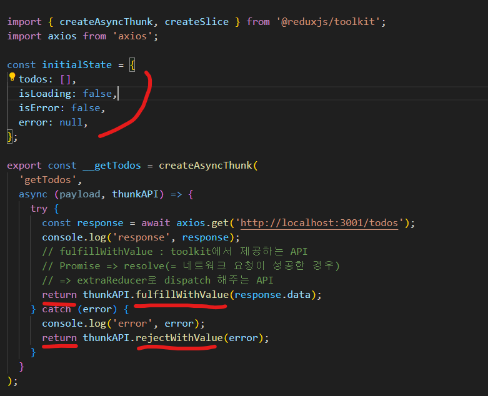Screen dimensions: 488x396
Task: Click the 'async' keyword
Action: pos(33,194)
